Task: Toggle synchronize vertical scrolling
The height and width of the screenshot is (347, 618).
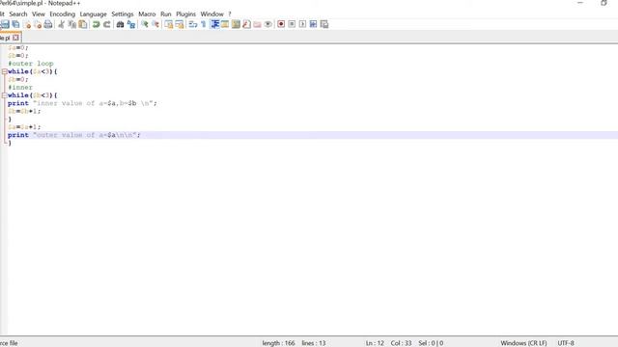Action: click(x=169, y=24)
